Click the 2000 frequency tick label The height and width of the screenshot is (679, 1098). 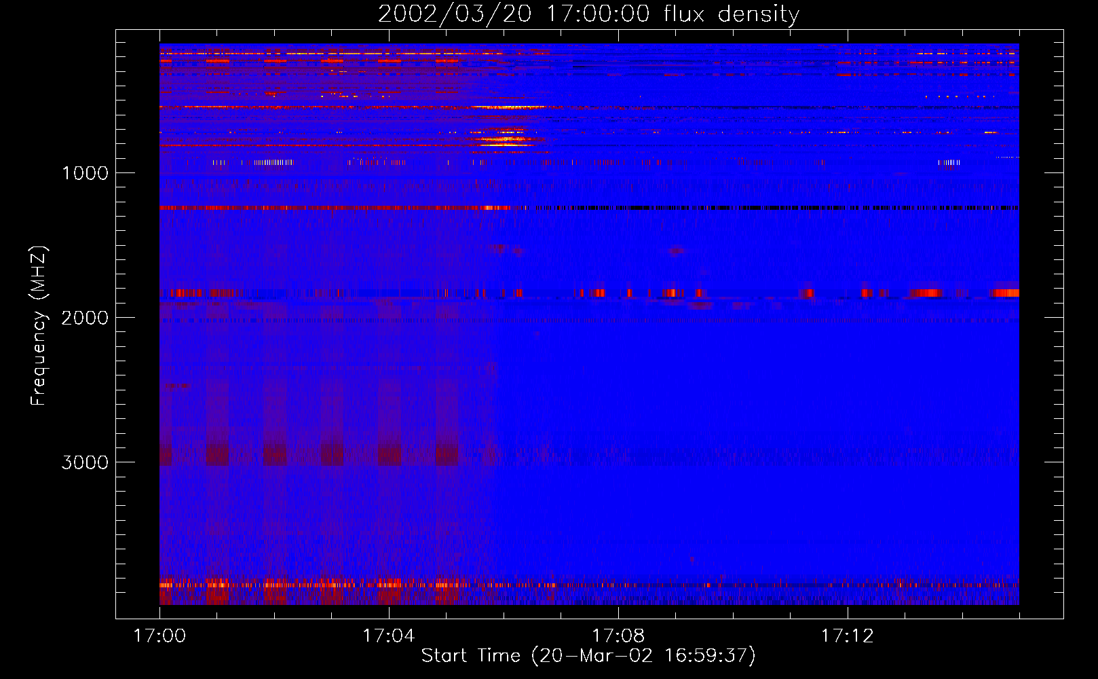pyautogui.click(x=85, y=318)
